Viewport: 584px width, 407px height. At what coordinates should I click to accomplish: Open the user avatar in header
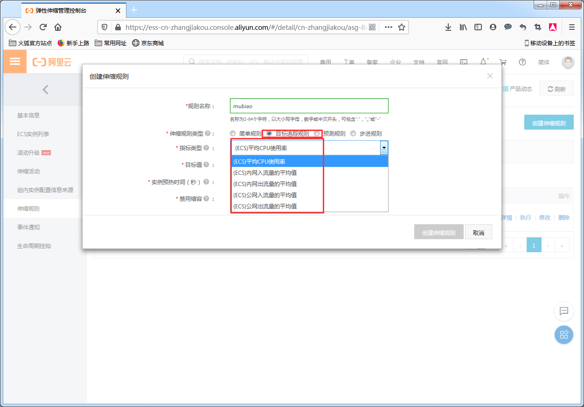tap(568, 62)
